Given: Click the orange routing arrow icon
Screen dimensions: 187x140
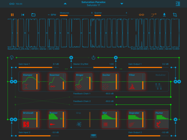Looking at the screenshot, I should pyautogui.click(x=154, y=15).
